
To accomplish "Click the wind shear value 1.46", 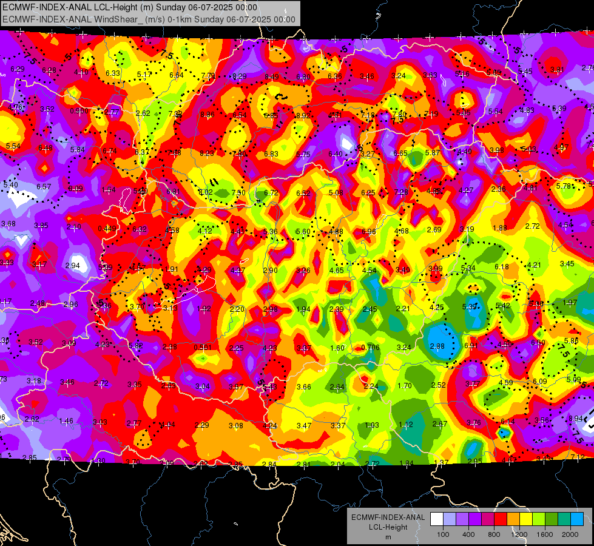I will click(x=66, y=420).
